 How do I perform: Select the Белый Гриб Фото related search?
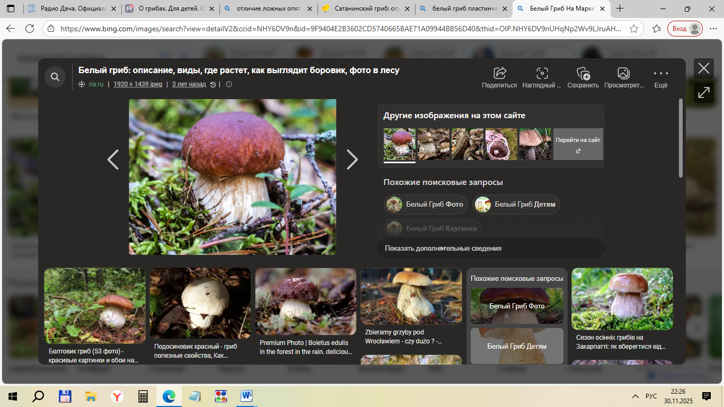426,205
